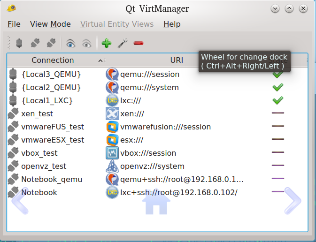
Task: Click the openvz:///system URI text
Action: [x=152, y=166]
